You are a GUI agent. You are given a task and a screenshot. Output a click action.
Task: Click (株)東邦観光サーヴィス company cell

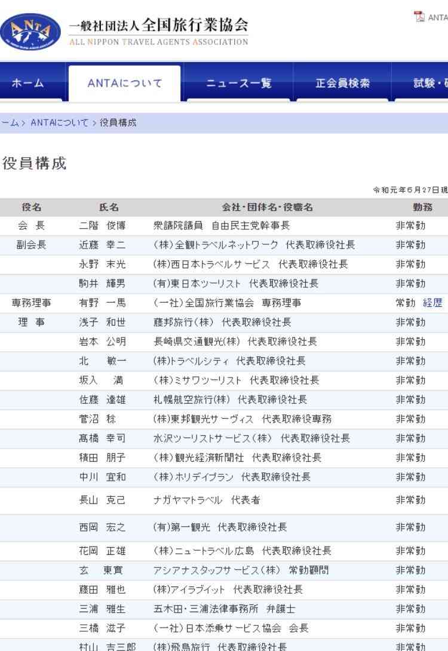(x=243, y=419)
